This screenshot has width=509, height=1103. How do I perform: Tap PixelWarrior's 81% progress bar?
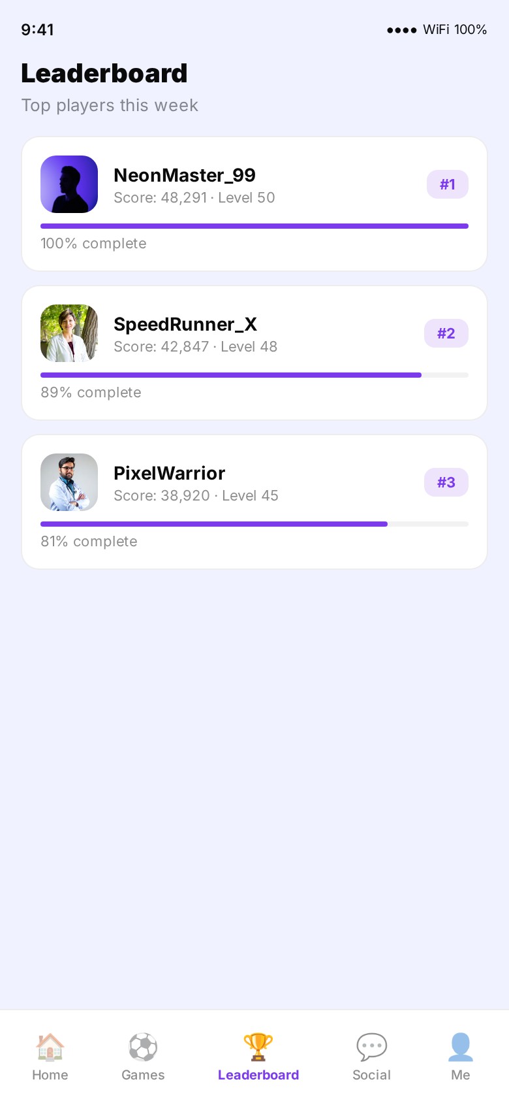254,524
